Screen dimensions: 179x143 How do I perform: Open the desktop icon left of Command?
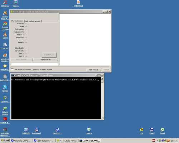(26, 131)
